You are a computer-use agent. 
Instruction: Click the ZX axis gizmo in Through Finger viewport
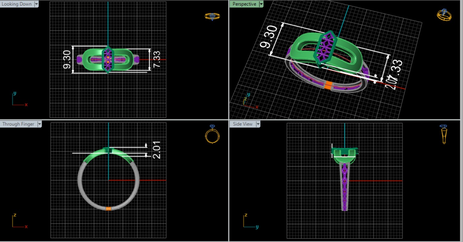(19, 221)
